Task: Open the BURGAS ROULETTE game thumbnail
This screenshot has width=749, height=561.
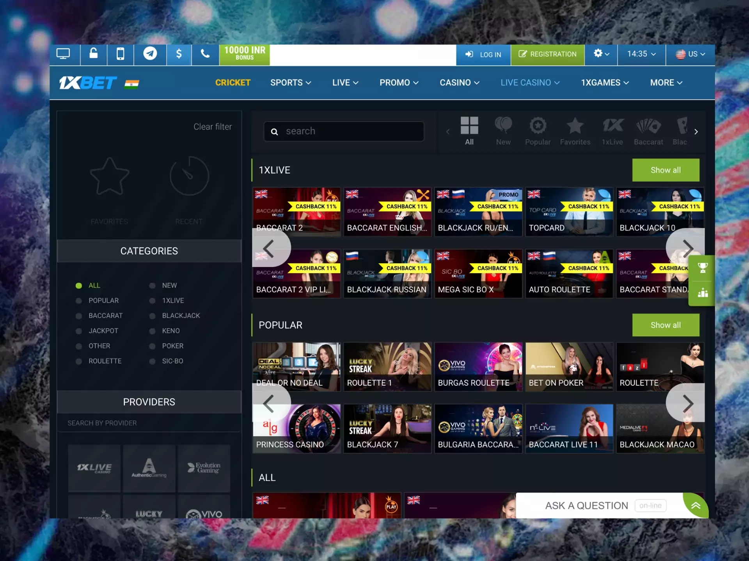Action: pyautogui.click(x=478, y=367)
